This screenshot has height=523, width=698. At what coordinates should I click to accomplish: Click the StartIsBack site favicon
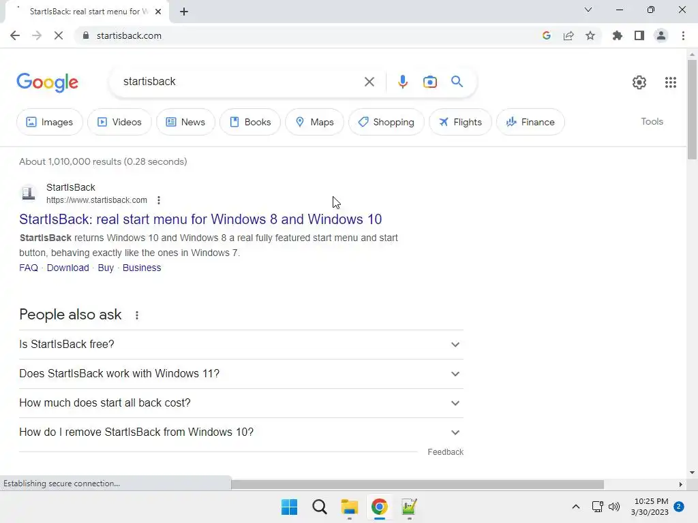point(29,193)
